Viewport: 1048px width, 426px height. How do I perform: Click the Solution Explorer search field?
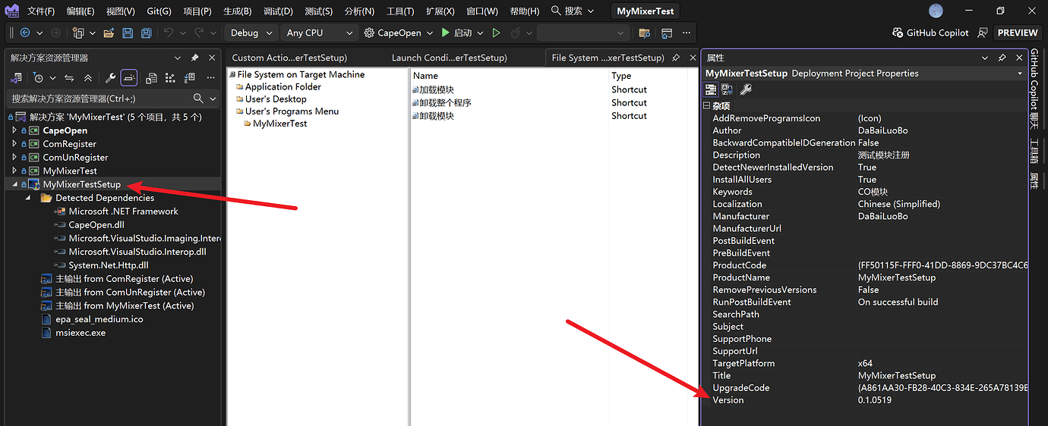pyautogui.click(x=99, y=99)
